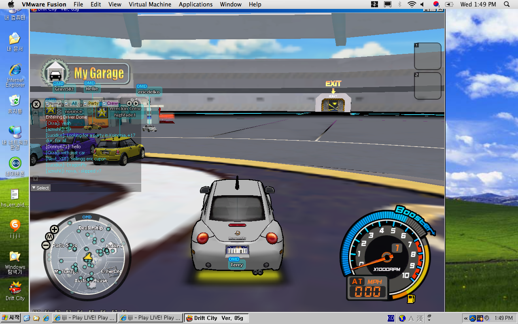Click the battery charging status icon
This screenshot has width=518, height=324.
[449, 4]
